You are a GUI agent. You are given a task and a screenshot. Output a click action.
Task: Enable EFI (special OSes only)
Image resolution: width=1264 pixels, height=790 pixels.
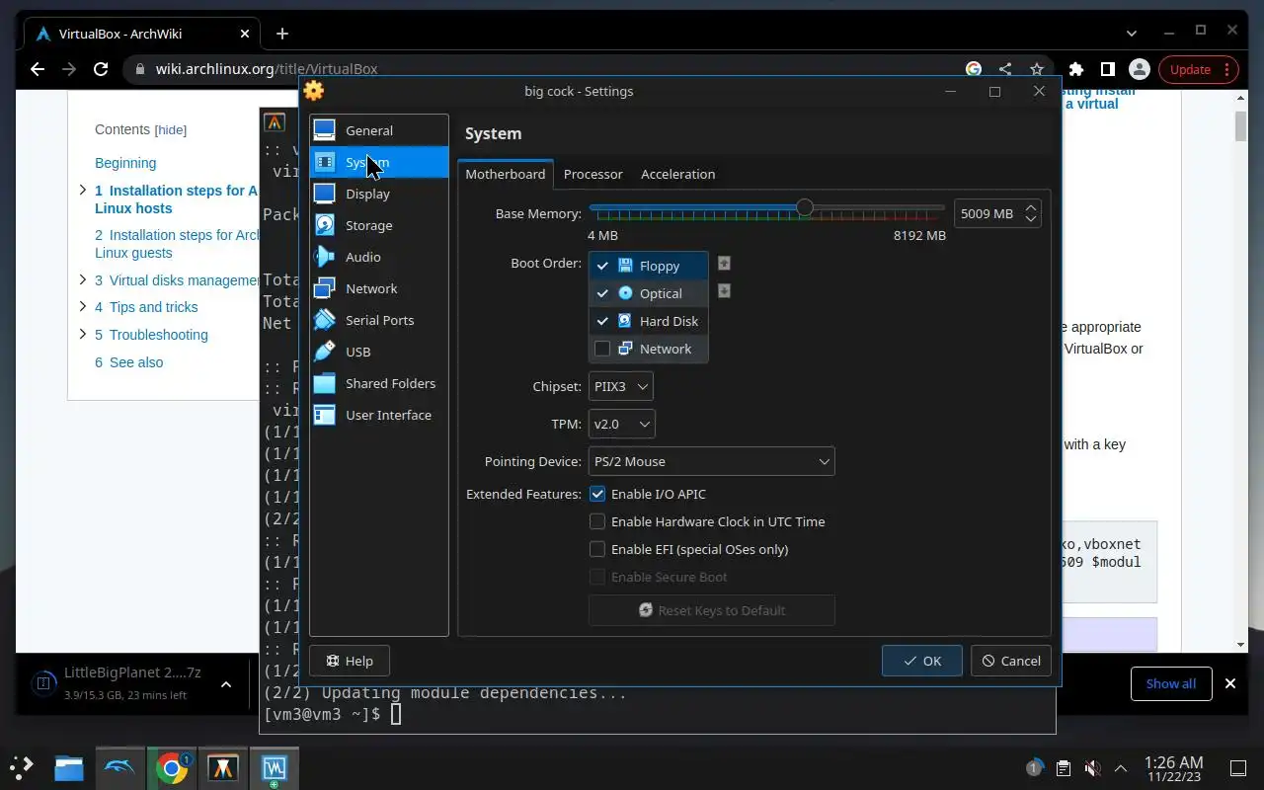(x=597, y=549)
